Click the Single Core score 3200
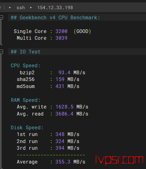Viewport: 146px width, 169px height. point(62,31)
